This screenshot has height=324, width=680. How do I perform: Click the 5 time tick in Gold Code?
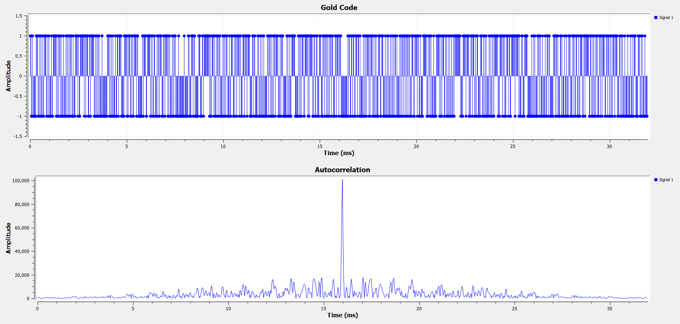pos(127,146)
